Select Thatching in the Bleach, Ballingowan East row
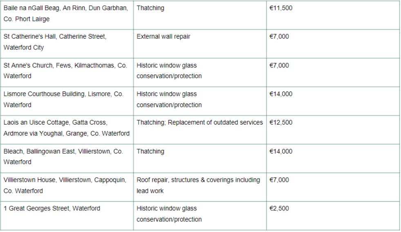This screenshot has width=401, height=232. coord(150,151)
